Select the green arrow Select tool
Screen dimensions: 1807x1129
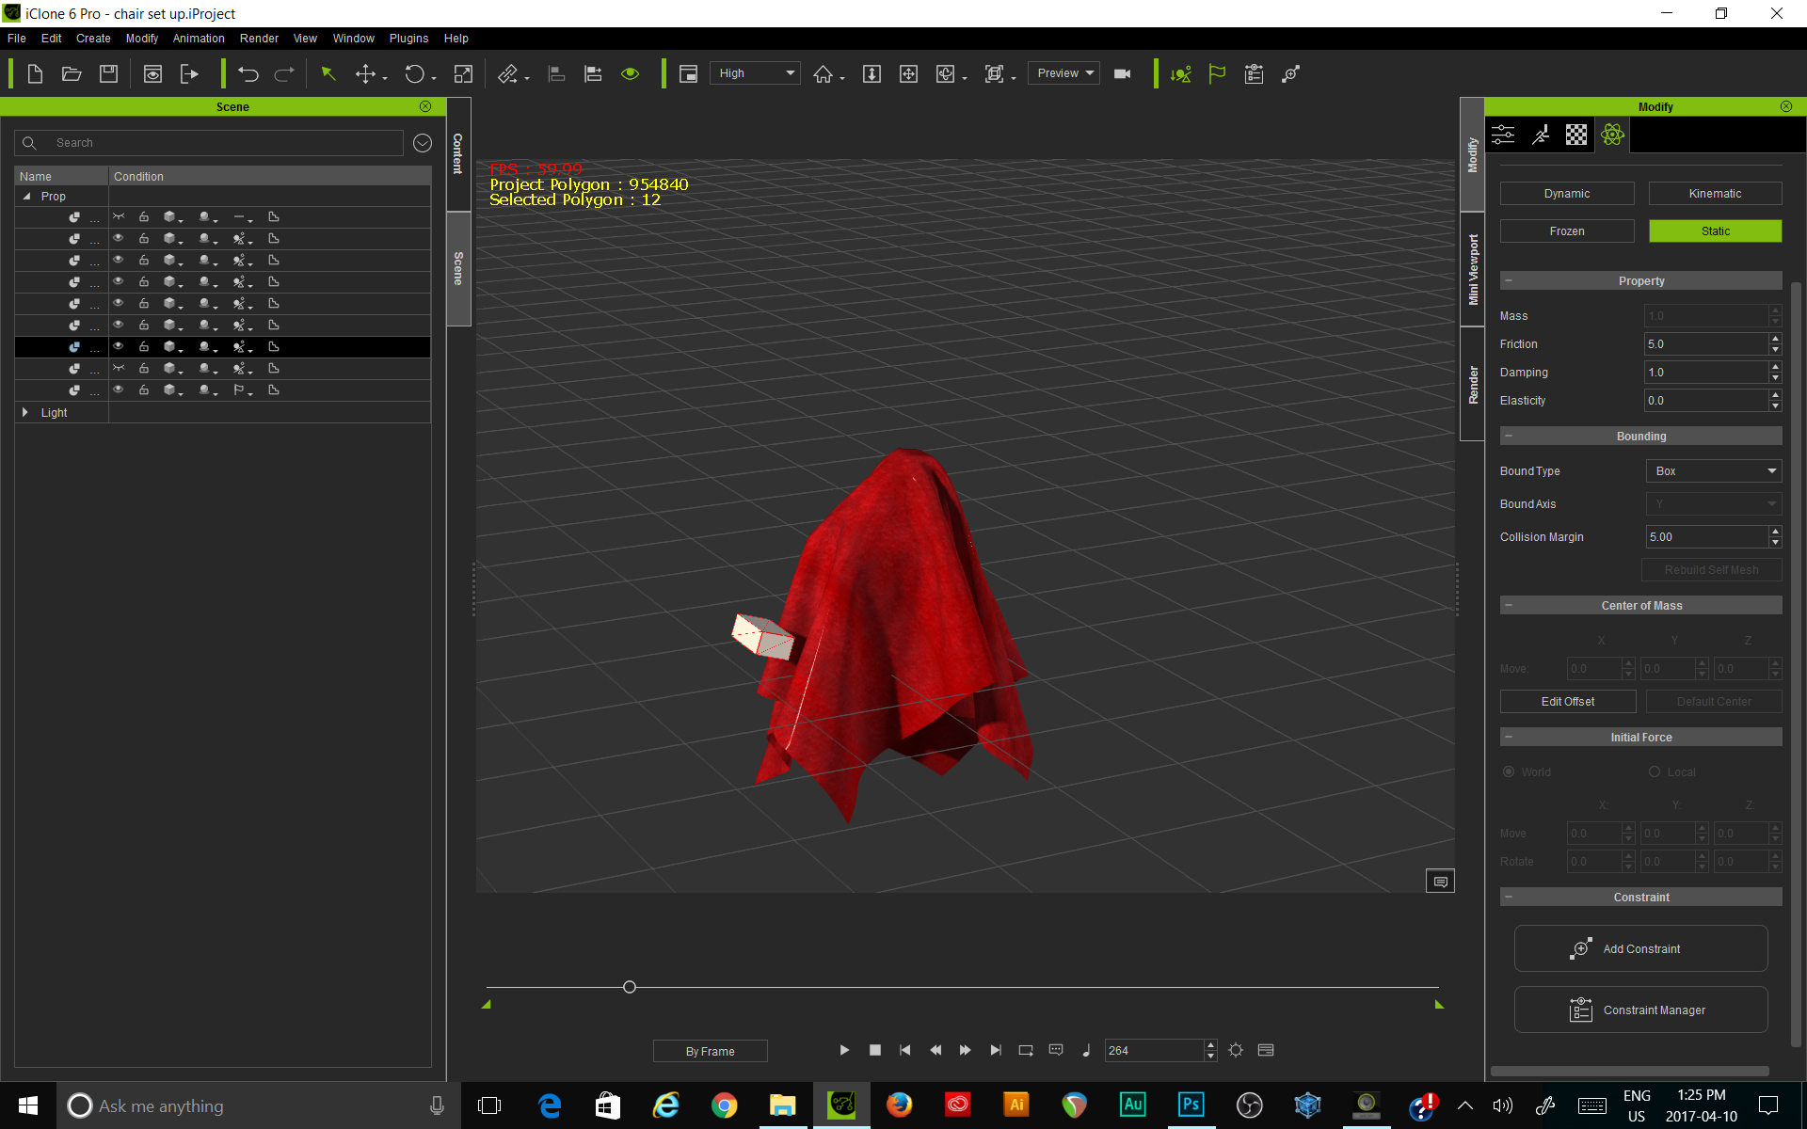[x=328, y=73]
